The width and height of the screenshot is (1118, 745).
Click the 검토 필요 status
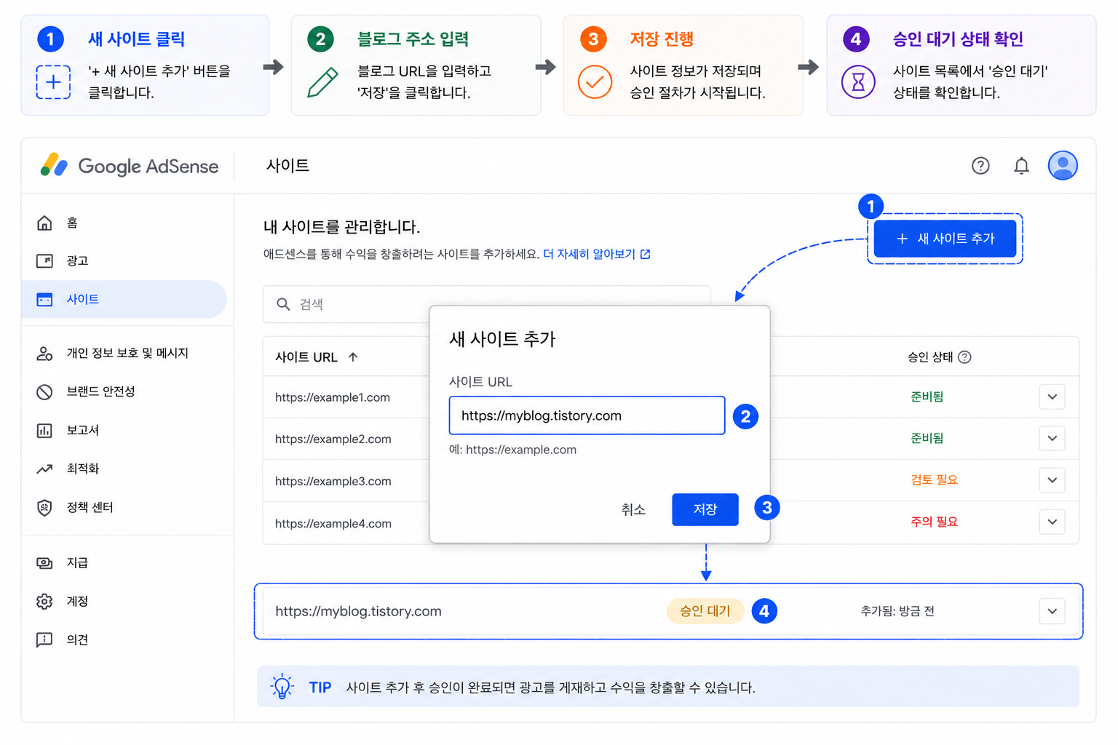(x=934, y=479)
